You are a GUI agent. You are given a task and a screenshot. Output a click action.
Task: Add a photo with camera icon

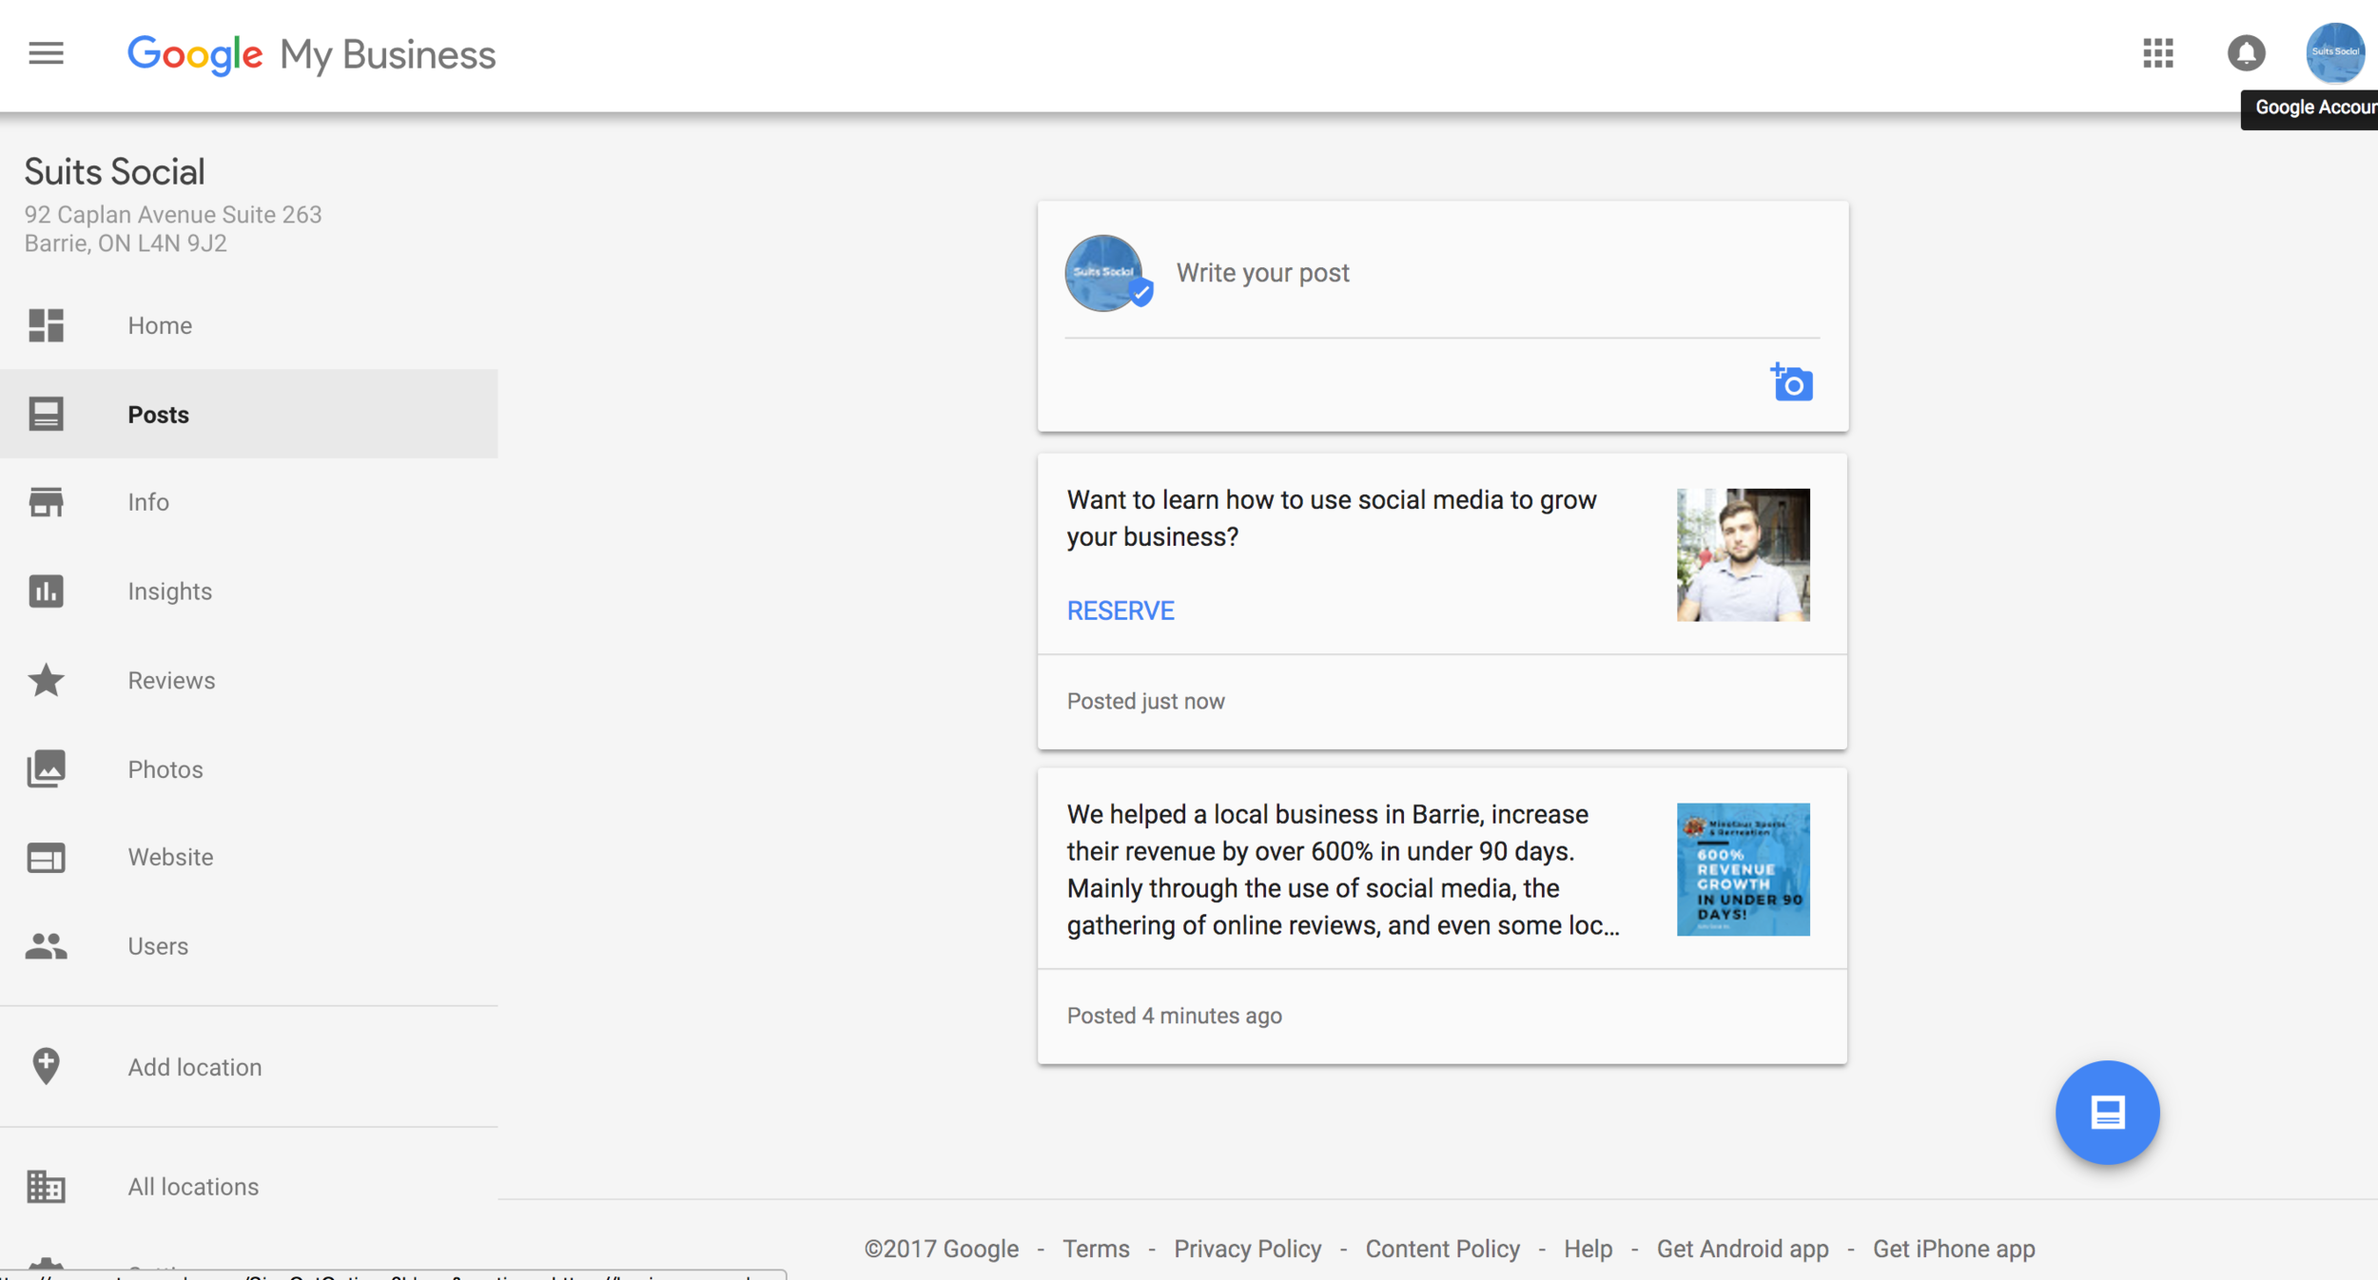pos(1791,382)
